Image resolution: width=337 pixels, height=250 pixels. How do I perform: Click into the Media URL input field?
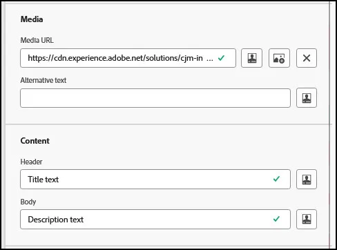pyautogui.click(x=128, y=58)
